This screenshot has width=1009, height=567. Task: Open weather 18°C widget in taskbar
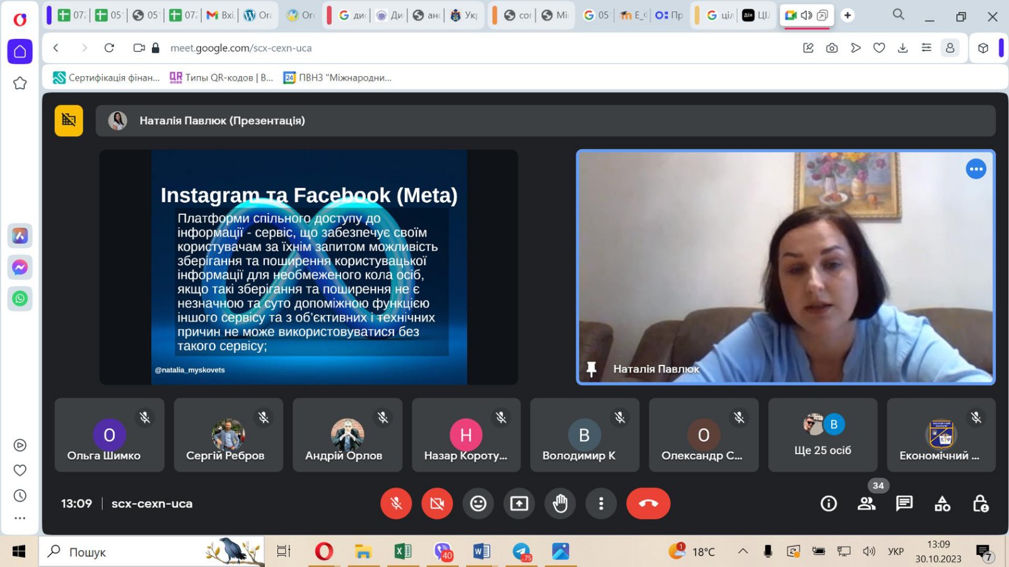point(692,552)
